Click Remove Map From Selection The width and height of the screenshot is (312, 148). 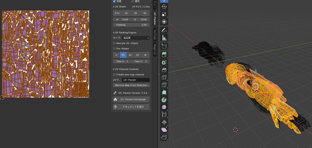coord(131,85)
